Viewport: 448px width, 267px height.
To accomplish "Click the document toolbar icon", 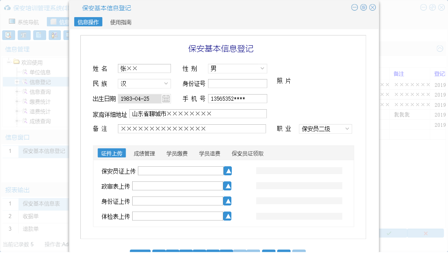I will pyautogui.click(x=39, y=35).
